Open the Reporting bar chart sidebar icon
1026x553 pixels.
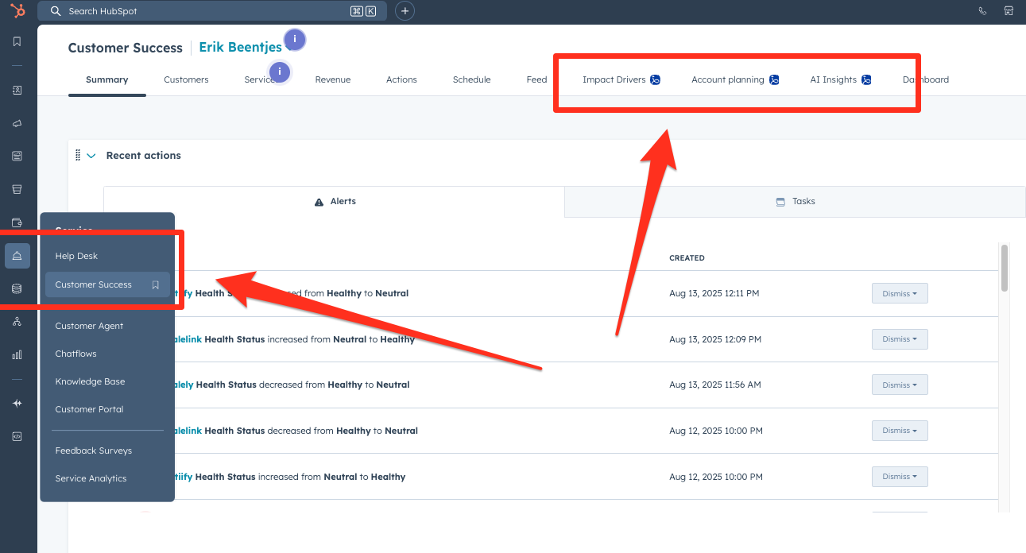pos(17,354)
